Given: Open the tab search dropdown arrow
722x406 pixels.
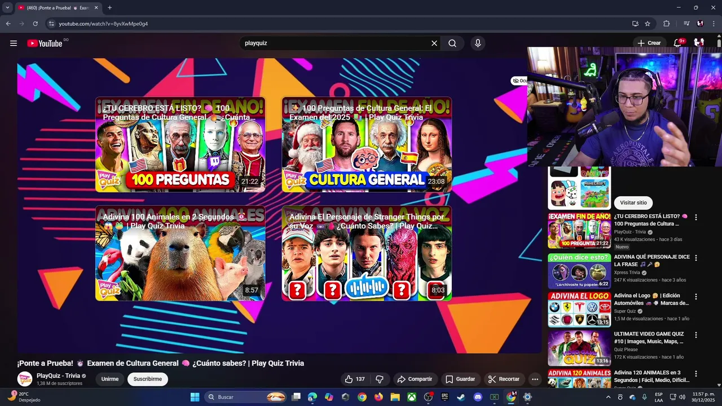Looking at the screenshot, I should pos(7,8).
